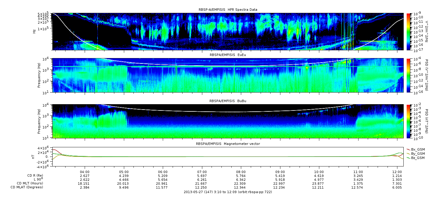Image resolution: width=433 pixels, height=197 pixels.
Task: Click the nT axis label of magnetometer plot
Action: click(x=34, y=157)
